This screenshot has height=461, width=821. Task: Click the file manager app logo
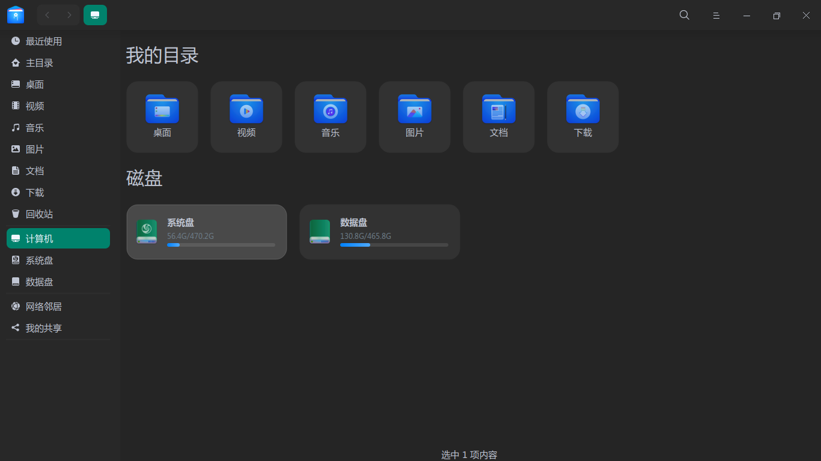16,15
